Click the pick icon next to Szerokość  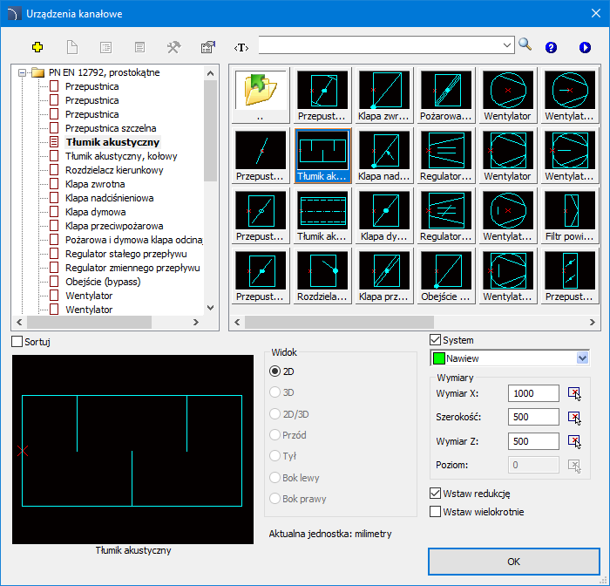(573, 418)
